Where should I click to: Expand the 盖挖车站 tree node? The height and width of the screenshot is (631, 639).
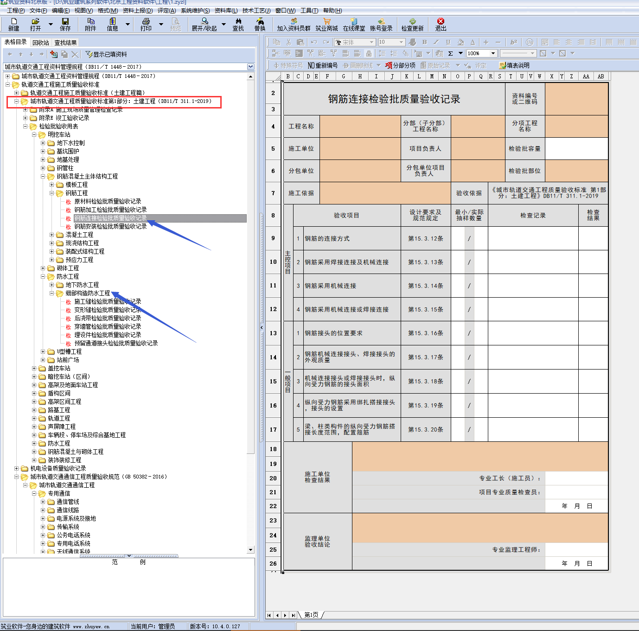[x=34, y=369]
